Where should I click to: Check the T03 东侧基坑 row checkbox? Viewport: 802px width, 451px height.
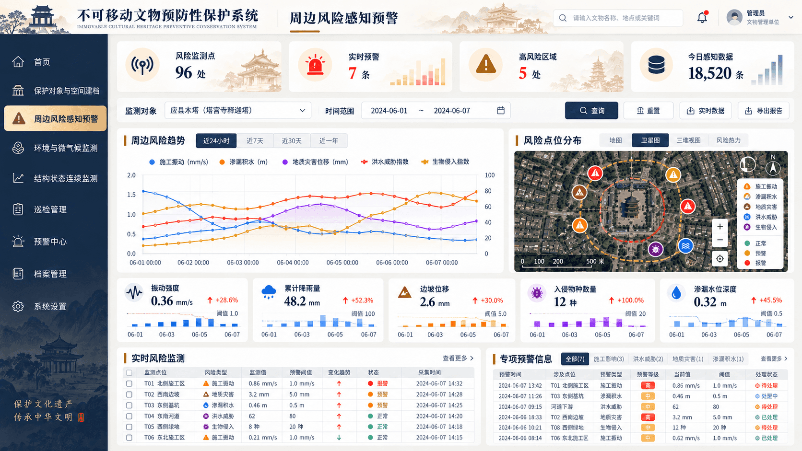[129, 405]
